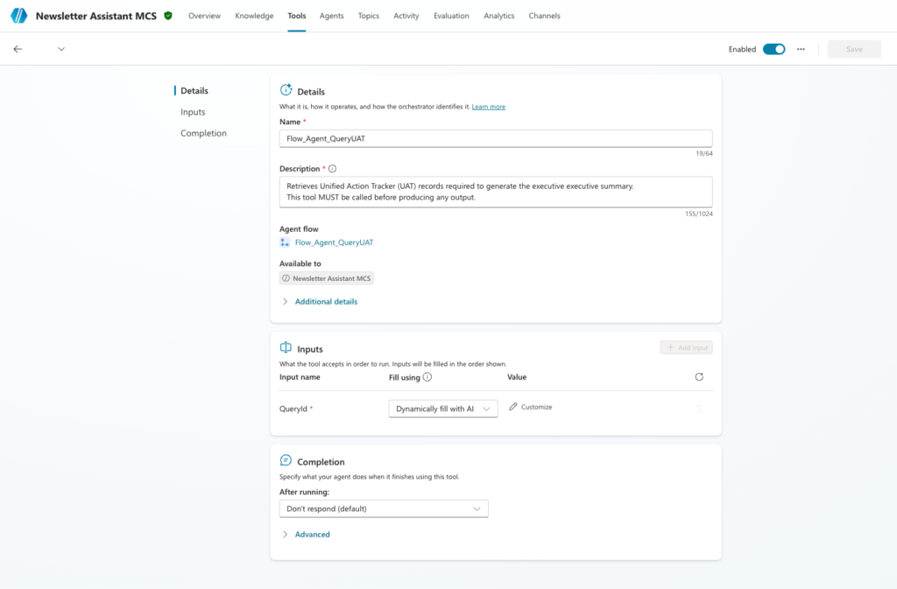Image resolution: width=897 pixels, height=589 pixels.
Task: Click the Customize pencil icon
Action: click(x=513, y=407)
